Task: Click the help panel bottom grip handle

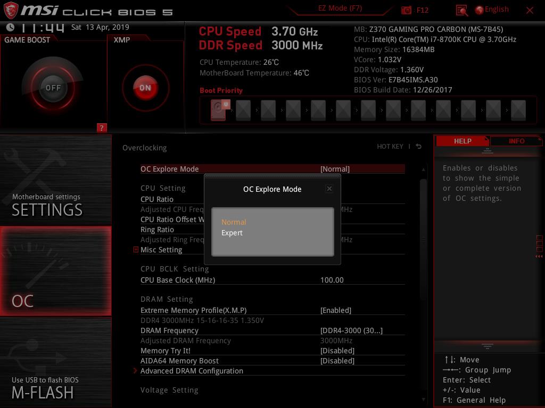Action: (x=488, y=346)
